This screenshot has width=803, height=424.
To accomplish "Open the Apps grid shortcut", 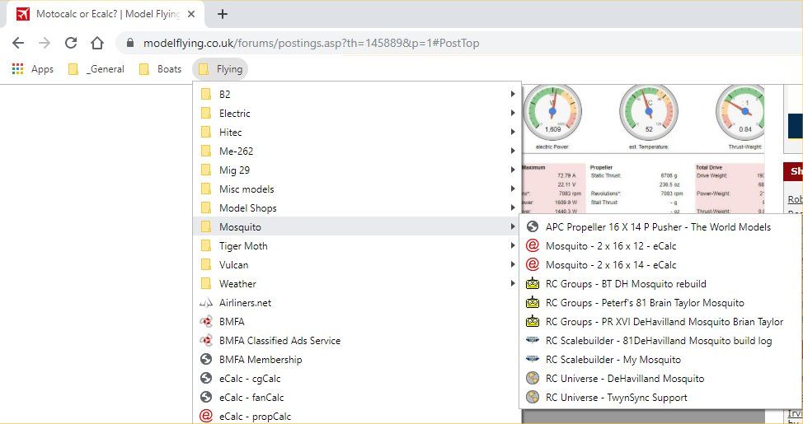I will tap(33, 69).
